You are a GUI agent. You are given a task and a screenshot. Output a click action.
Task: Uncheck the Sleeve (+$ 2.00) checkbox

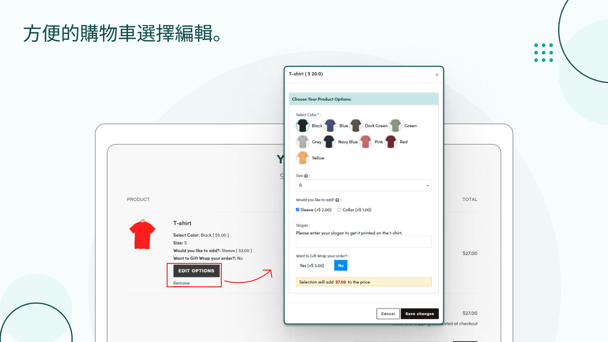pyautogui.click(x=298, y=209)
